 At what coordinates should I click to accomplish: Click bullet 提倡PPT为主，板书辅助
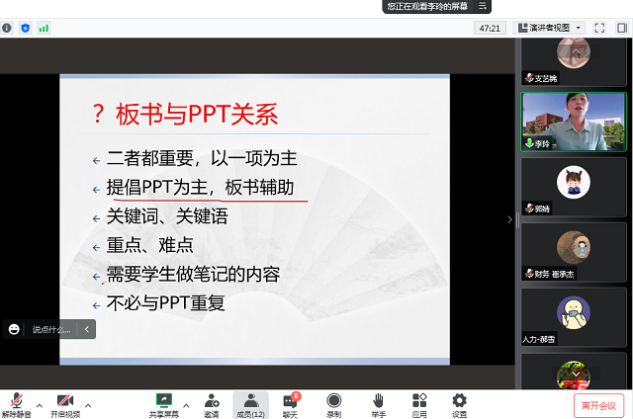[x=200, y=188]
